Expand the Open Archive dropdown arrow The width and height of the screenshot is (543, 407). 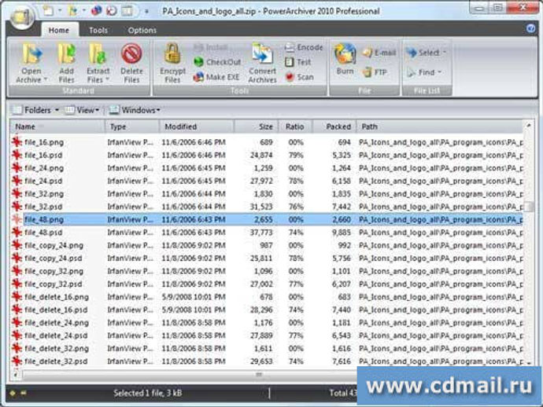46,80
